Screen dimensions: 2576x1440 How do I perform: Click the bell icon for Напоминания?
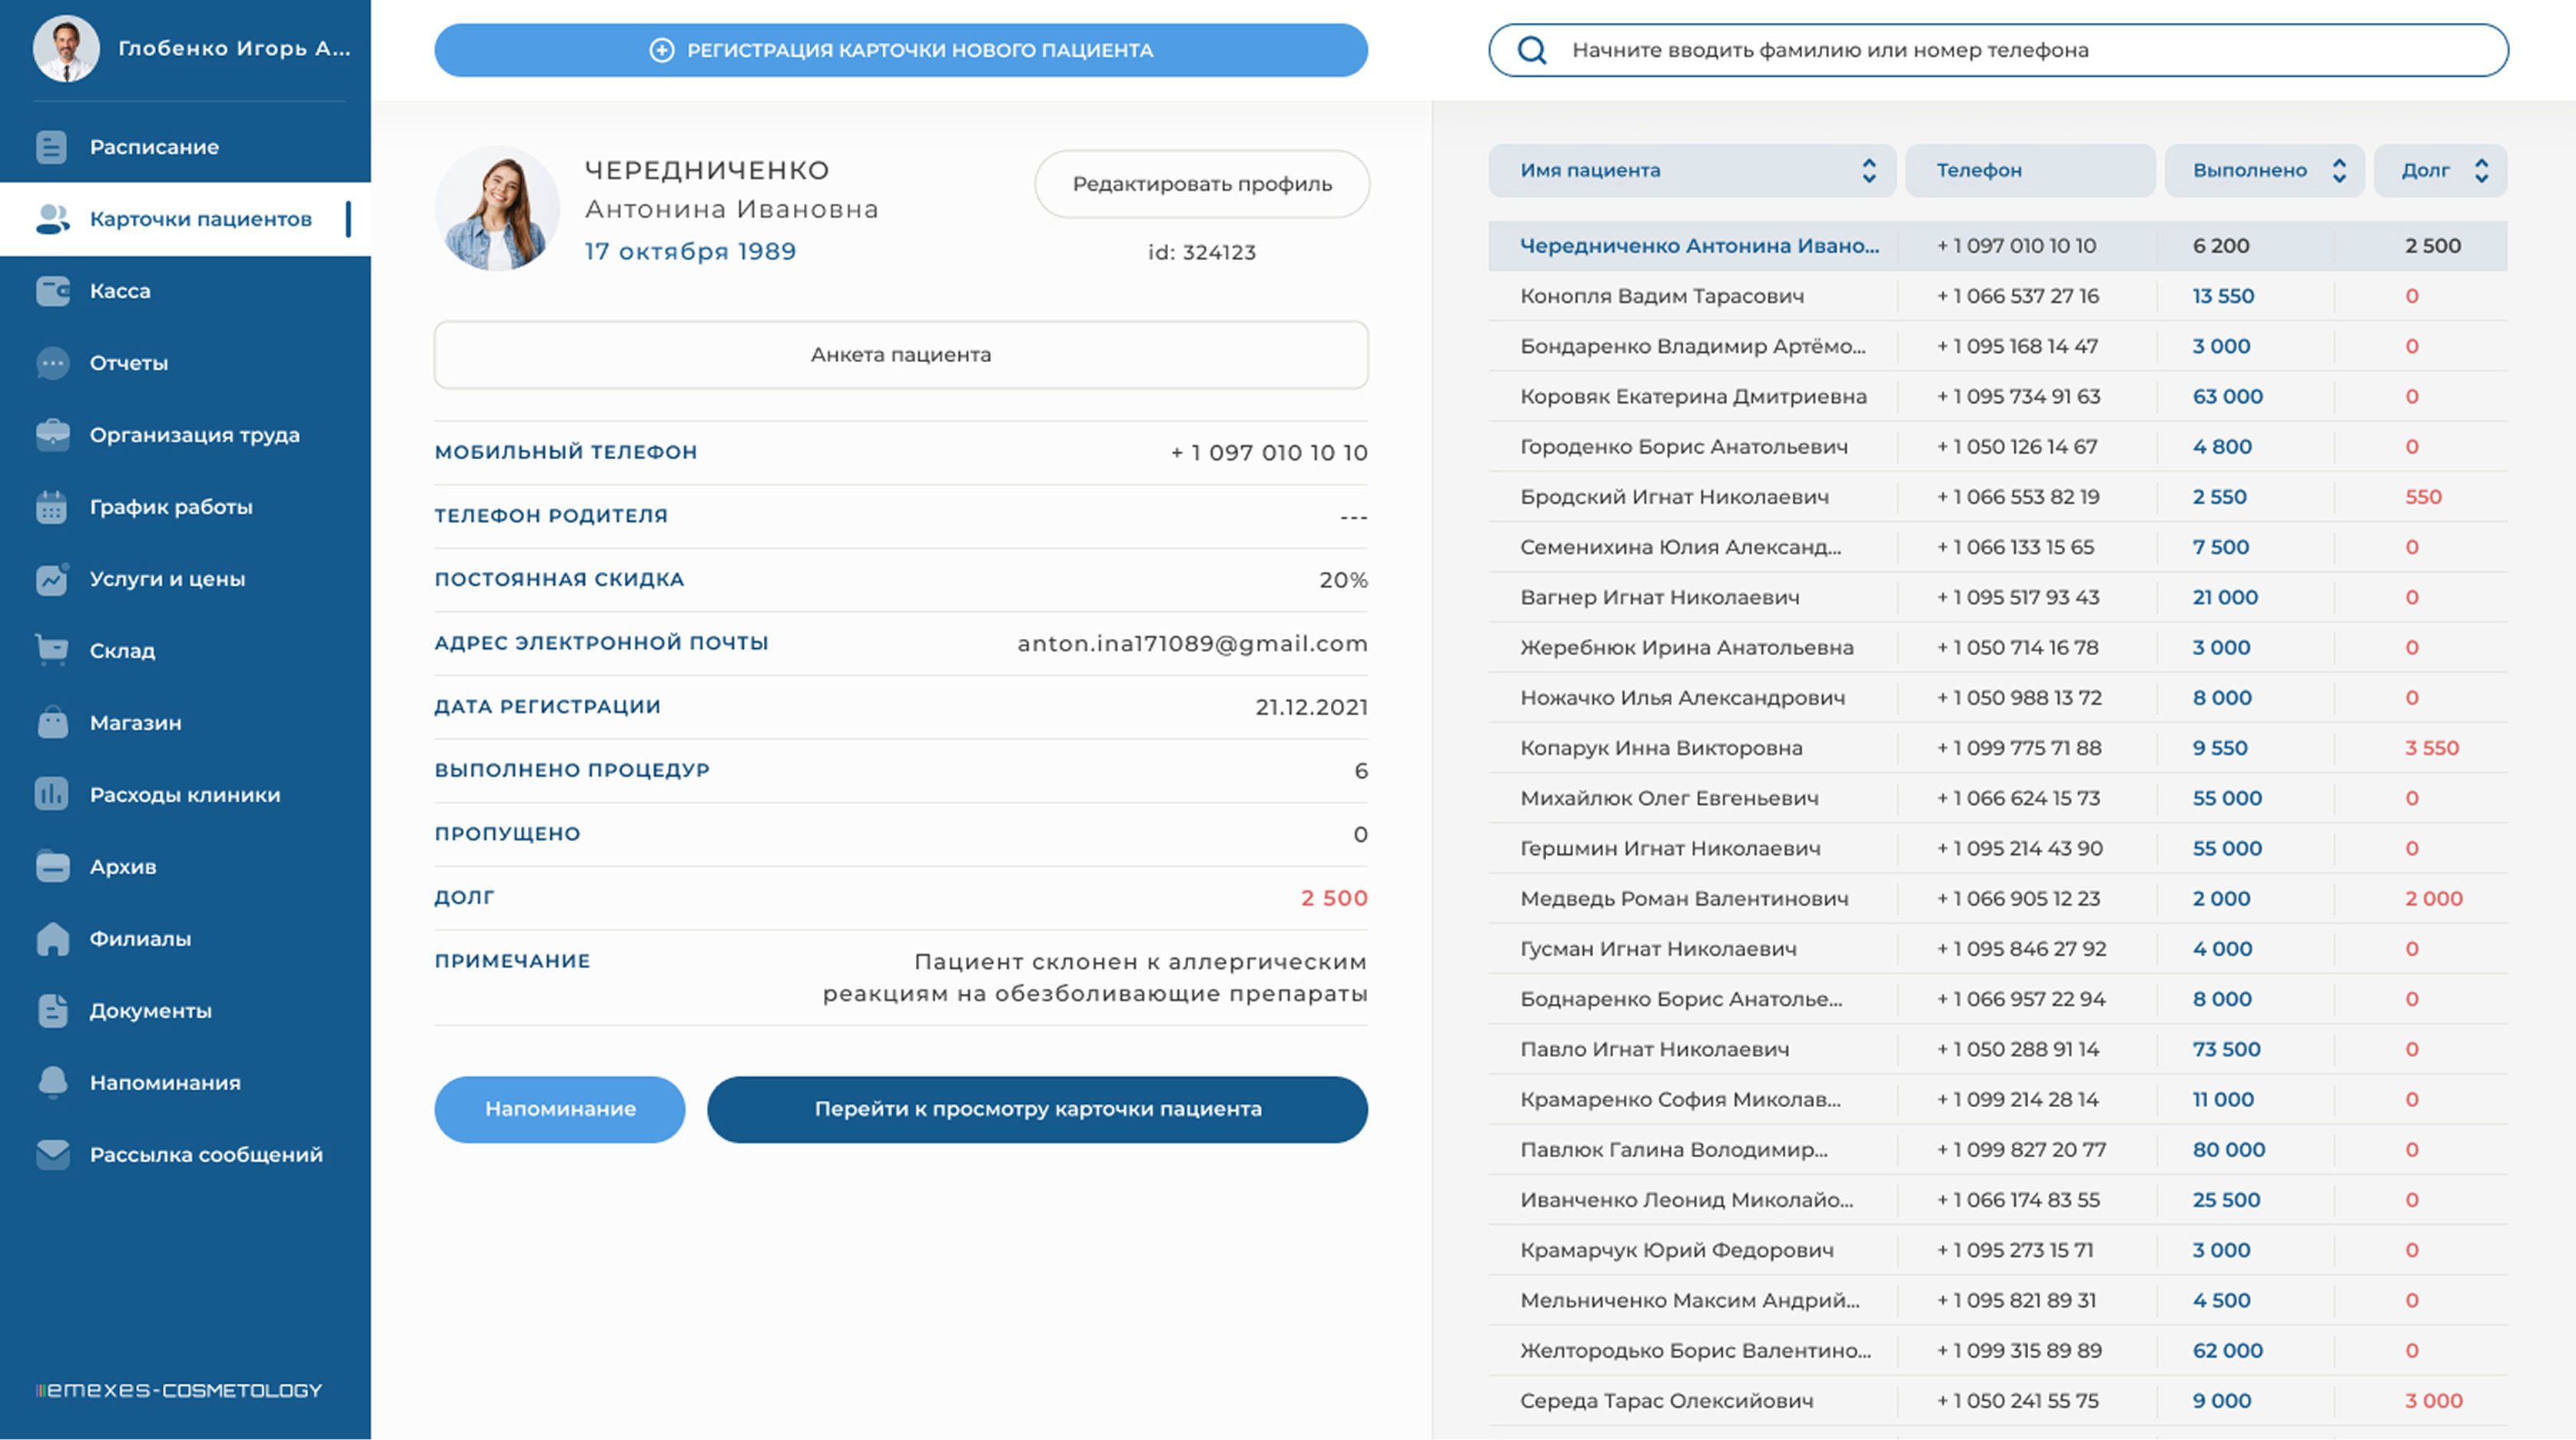coord(52,1082)
